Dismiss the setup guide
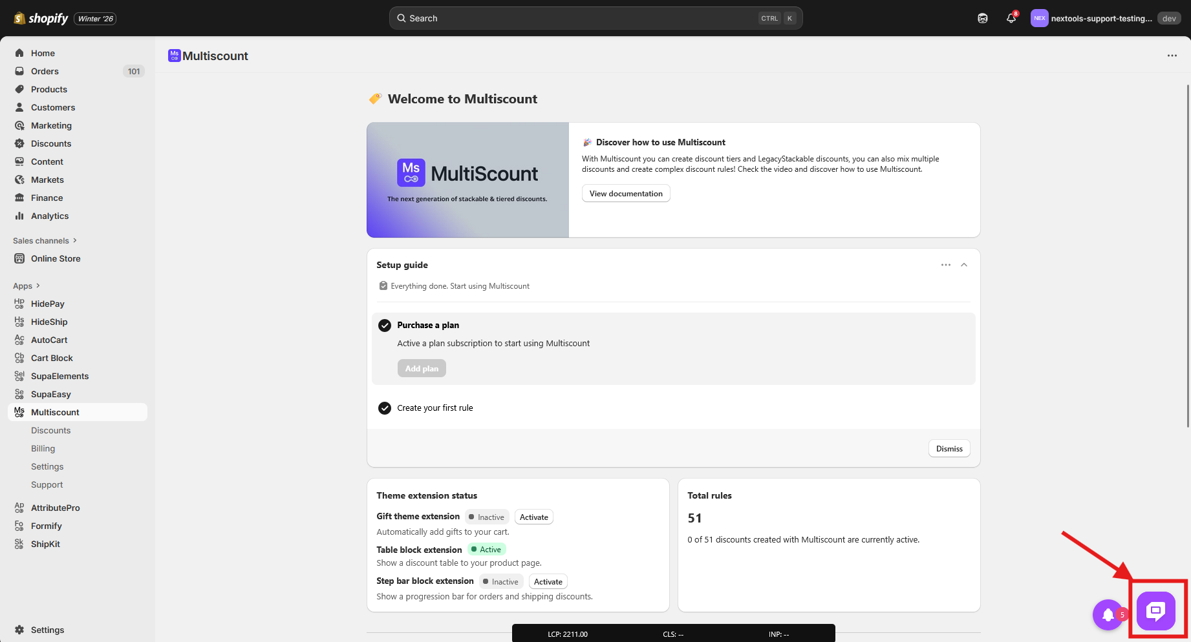Image resolution: width=1191 pixels, height=642 pixels. tap(949, 449)
